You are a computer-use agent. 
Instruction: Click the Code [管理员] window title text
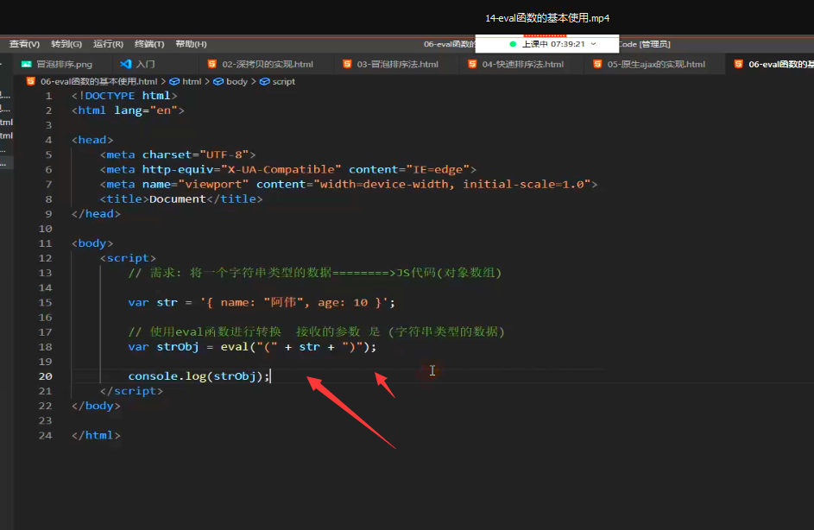645,44
